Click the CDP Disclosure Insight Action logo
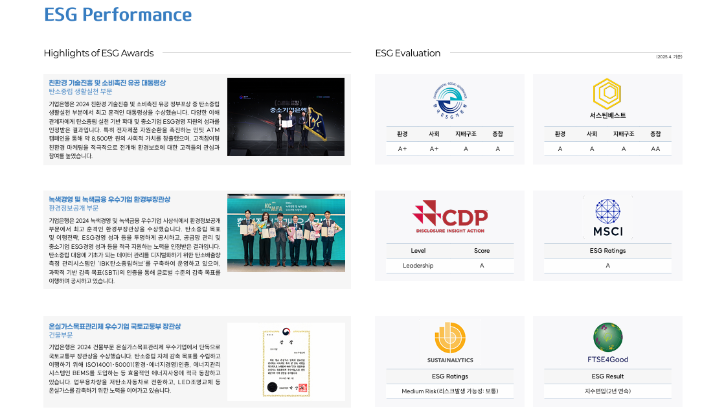Image resolution: width=724 pixels, height=416 pixels. [x=449, y=216]
